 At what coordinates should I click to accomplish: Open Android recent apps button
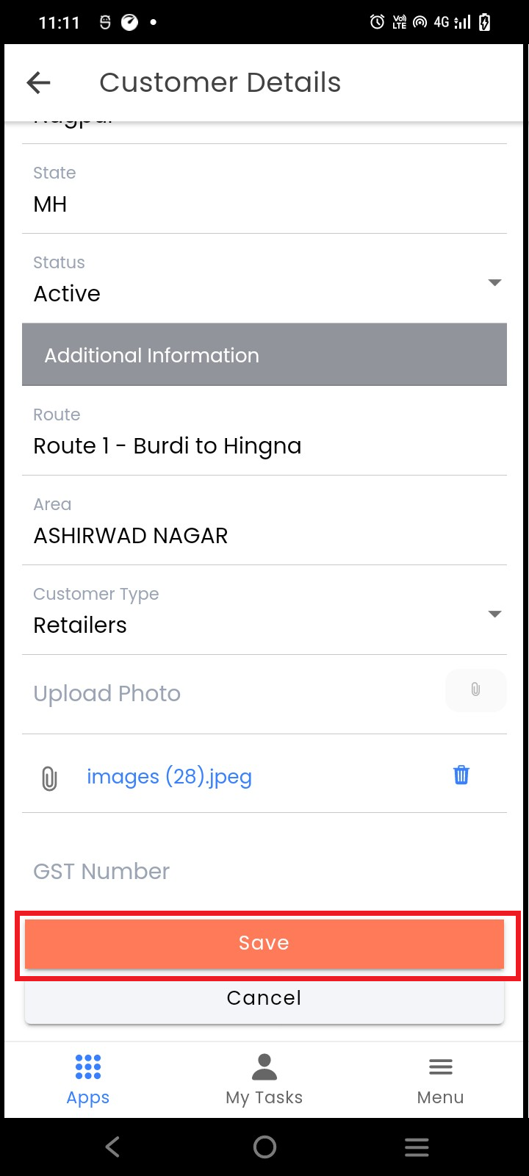(x=417, y=1147)
